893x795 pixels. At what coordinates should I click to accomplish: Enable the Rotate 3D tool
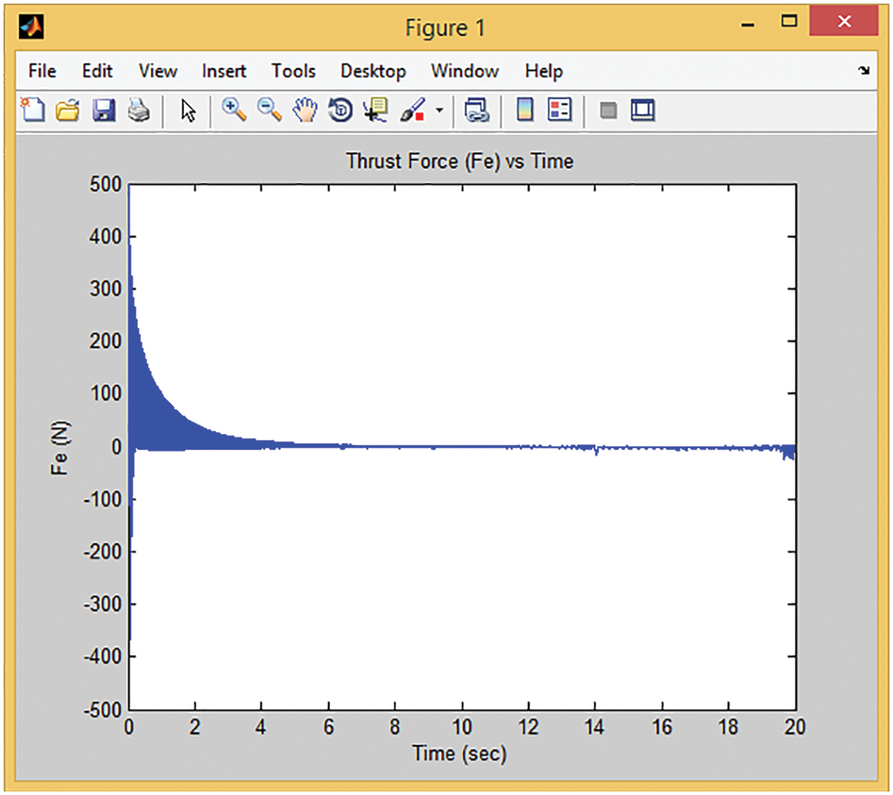click(340, 110)
